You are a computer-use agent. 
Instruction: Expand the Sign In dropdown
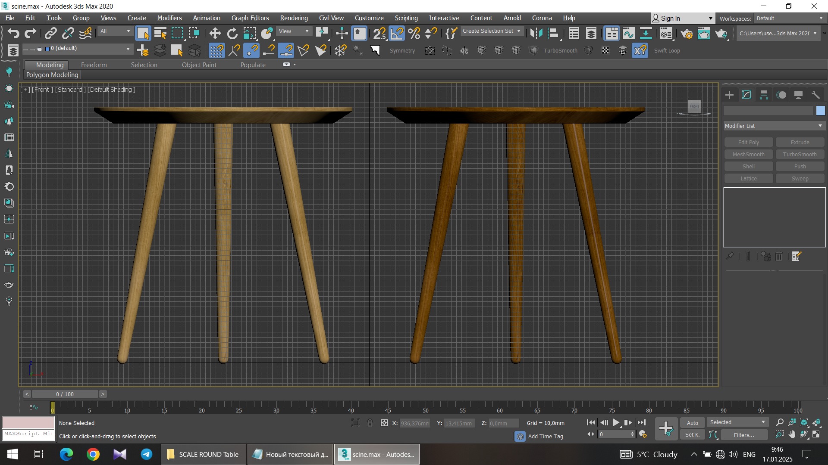(682, 18)
